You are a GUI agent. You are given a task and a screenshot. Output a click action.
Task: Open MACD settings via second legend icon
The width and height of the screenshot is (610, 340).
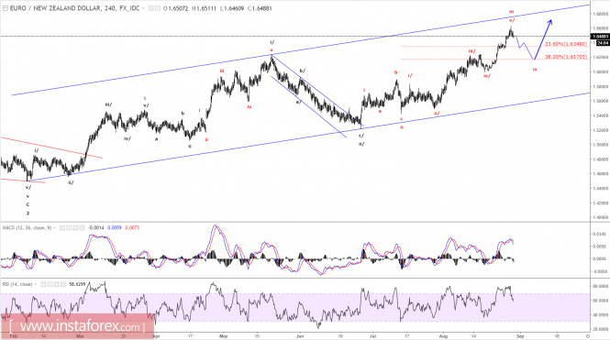coord(69,227)
